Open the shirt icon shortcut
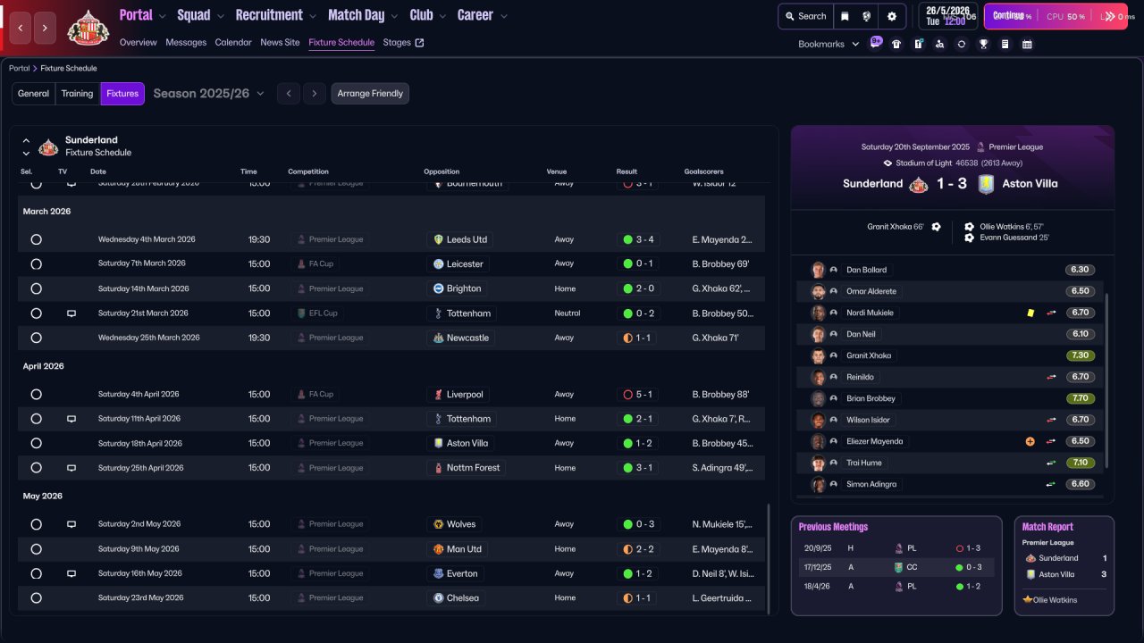This screenshot has width=1144, height=643. (896, 44)
